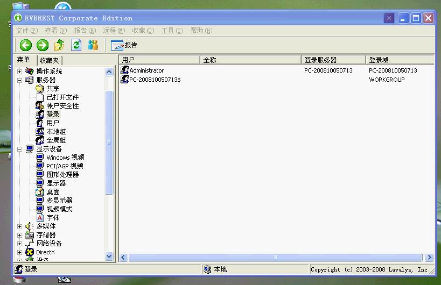Open the 共享 shares item

point(53,89)
